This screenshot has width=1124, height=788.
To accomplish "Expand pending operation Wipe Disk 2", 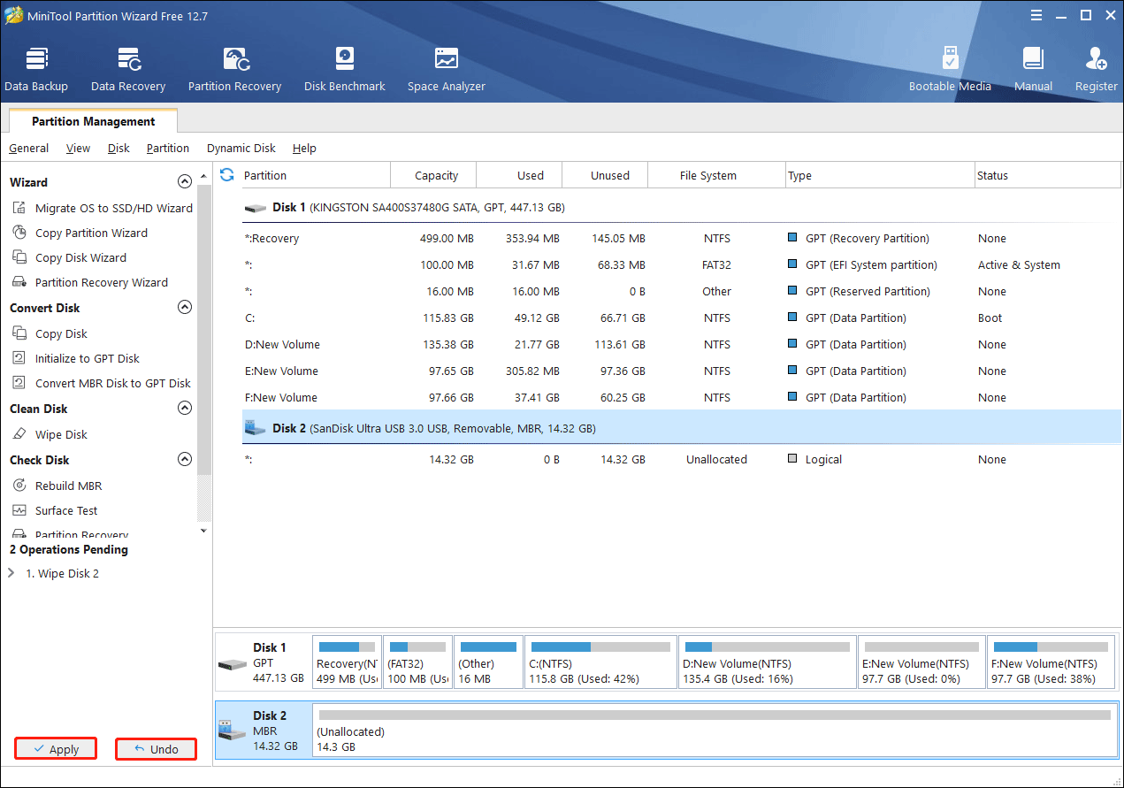I will pos(11,573).
